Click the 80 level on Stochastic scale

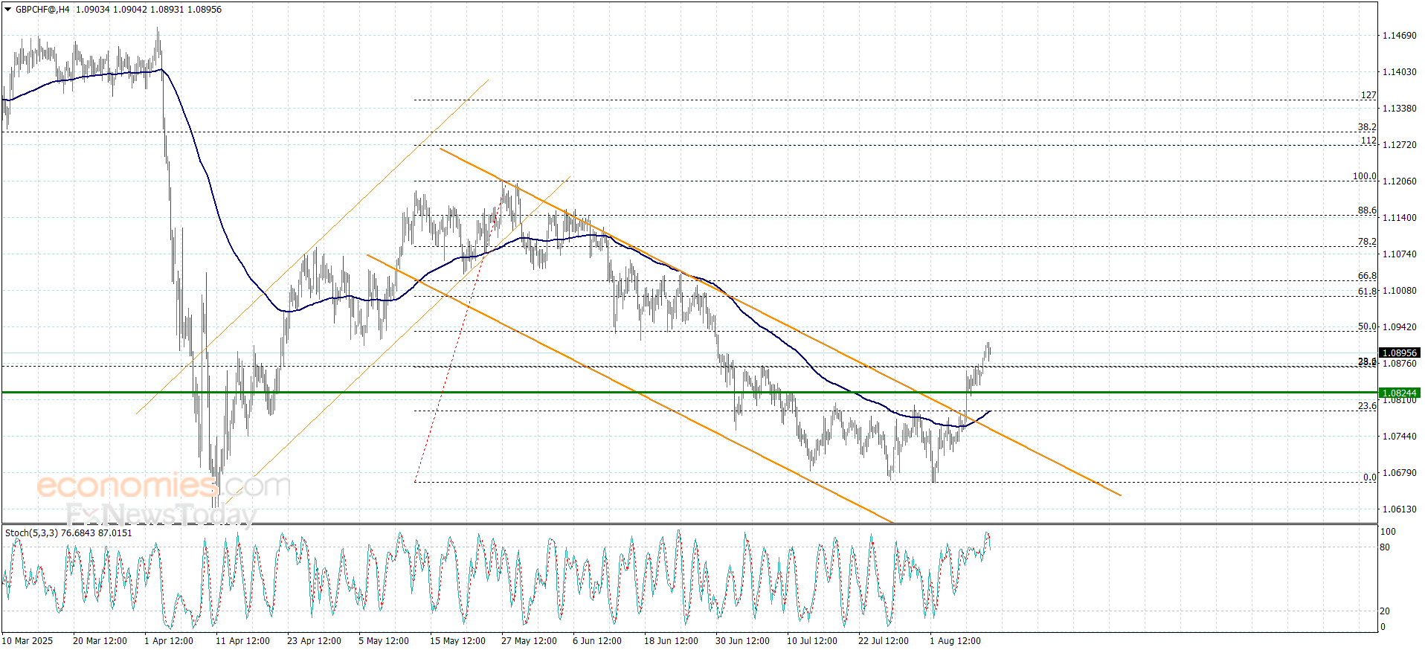click(1385, 547)
